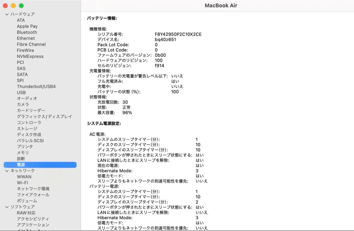354x231 pixels.
Task: Select ネットワーク環境 entry
Action: click(x=33, y=189)
